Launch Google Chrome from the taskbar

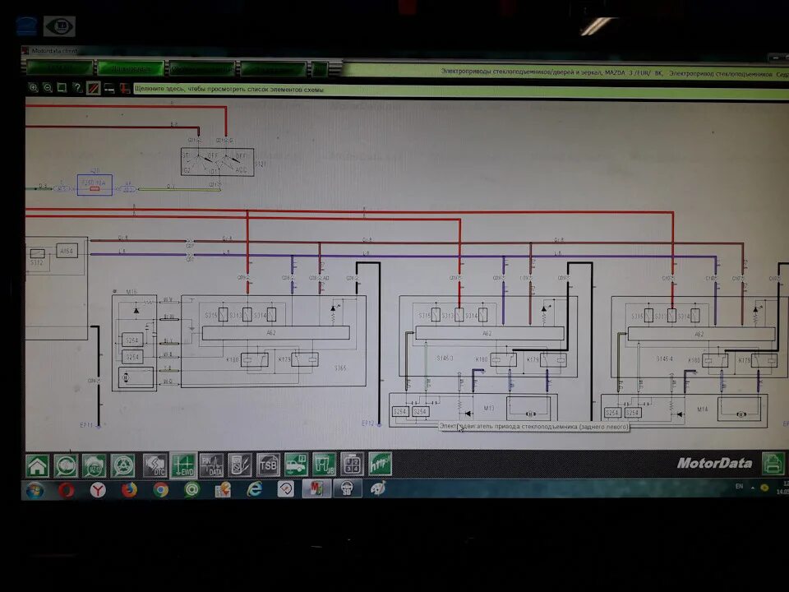pyautogui.click(x=160, y=490)
